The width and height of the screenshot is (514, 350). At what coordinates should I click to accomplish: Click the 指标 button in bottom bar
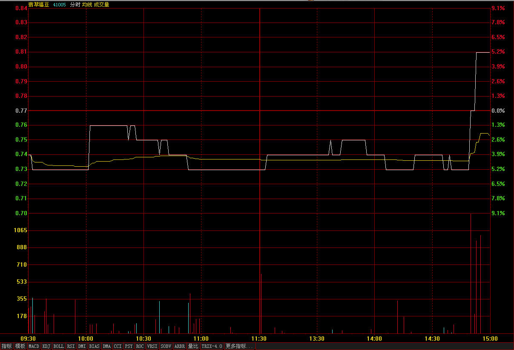[7, 346]
